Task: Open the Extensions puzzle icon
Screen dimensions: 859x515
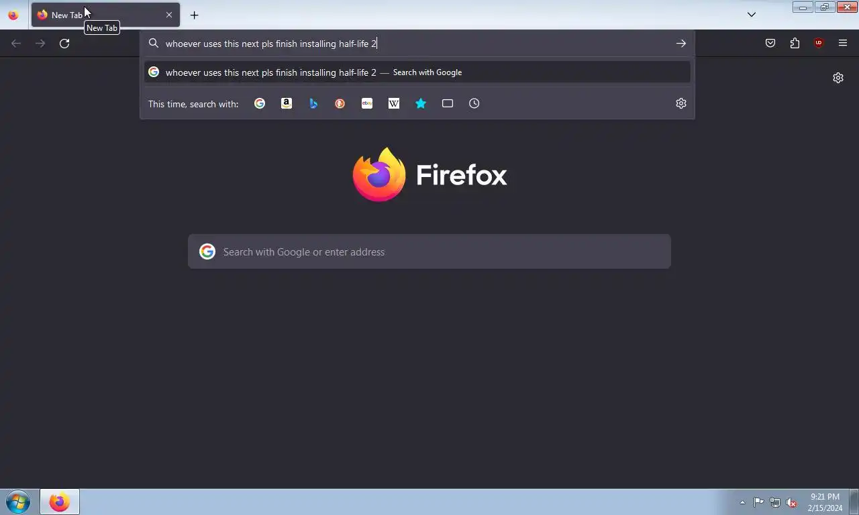Action: pyautogui.click(x=795, y=44)
